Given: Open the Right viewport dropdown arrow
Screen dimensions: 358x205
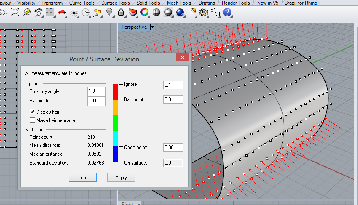Looking at the screenshot, I should coord(140,203).
